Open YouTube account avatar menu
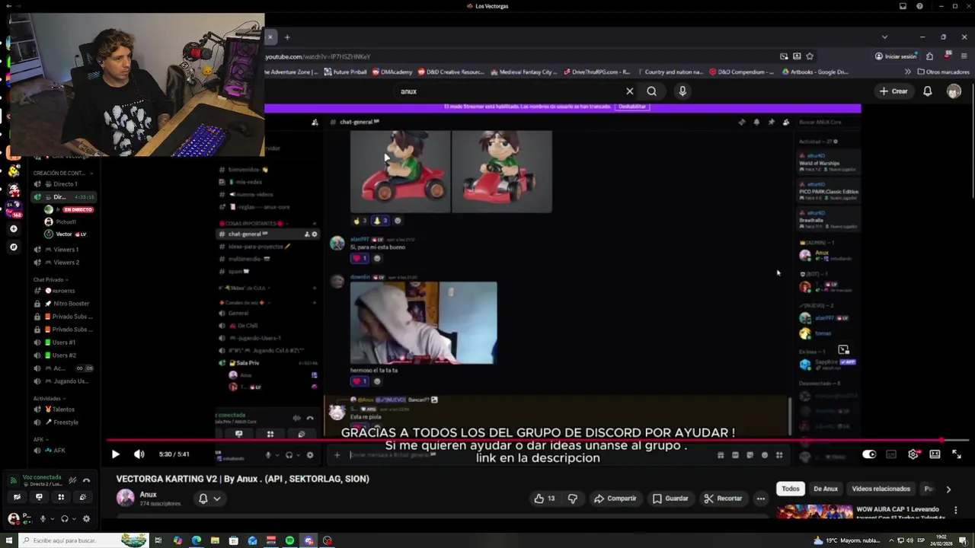The image size is (975, 548). (x=954, y=91)
